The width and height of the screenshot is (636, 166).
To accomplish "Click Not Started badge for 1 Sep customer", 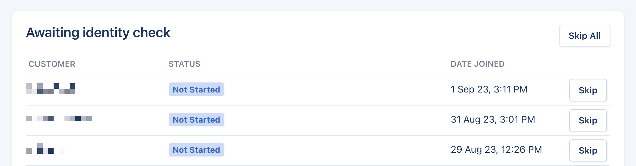I will click(x=196, y=90).
